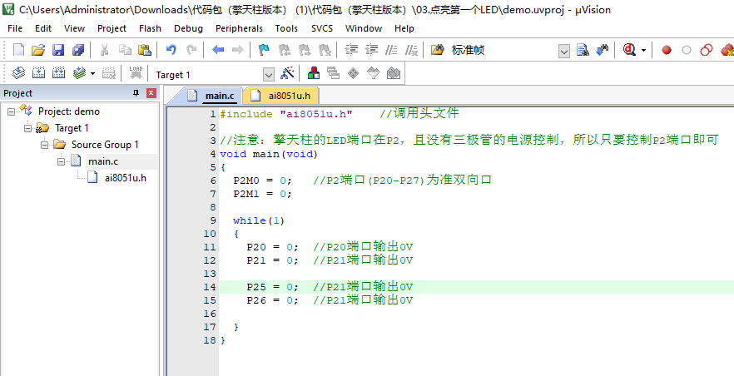Navigate forwards with right arrow icon
Viewport: 734px width, 376px height.
coord(237,50)
